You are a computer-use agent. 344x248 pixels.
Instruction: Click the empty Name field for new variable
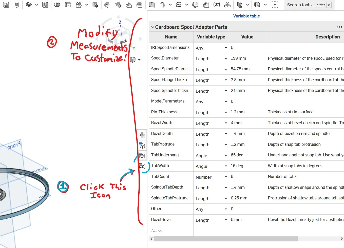[171, 231]
